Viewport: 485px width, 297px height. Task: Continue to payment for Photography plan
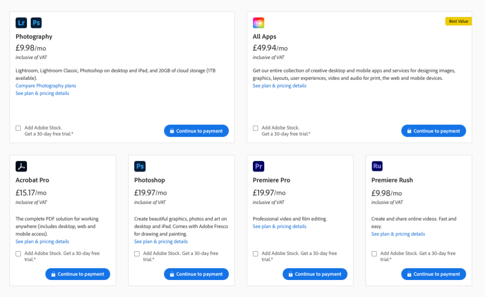click(197, 131)
